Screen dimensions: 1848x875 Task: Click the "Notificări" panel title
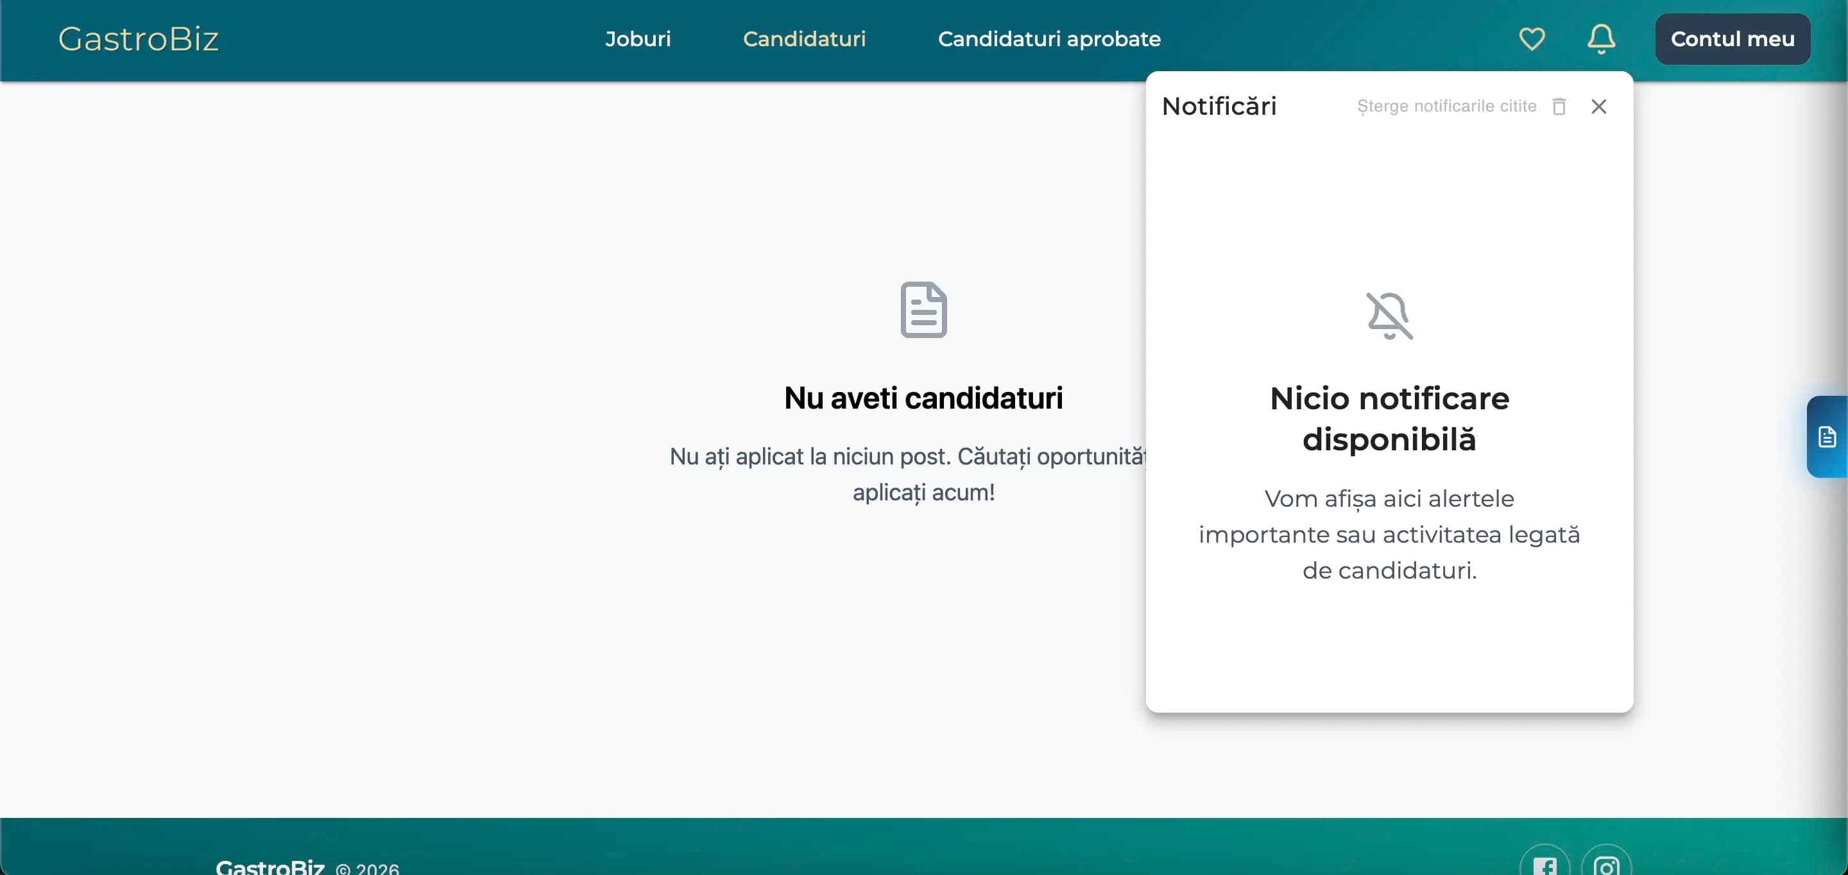1219,106
